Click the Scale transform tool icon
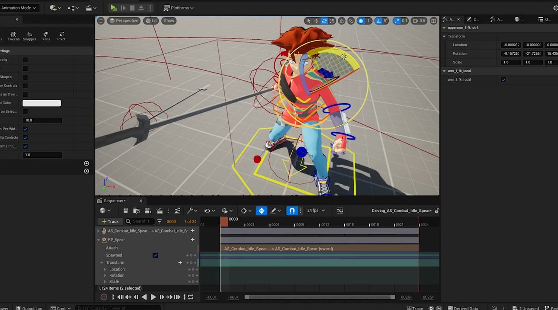This screenshot has height=310, width=558. (x=332, y=21)
